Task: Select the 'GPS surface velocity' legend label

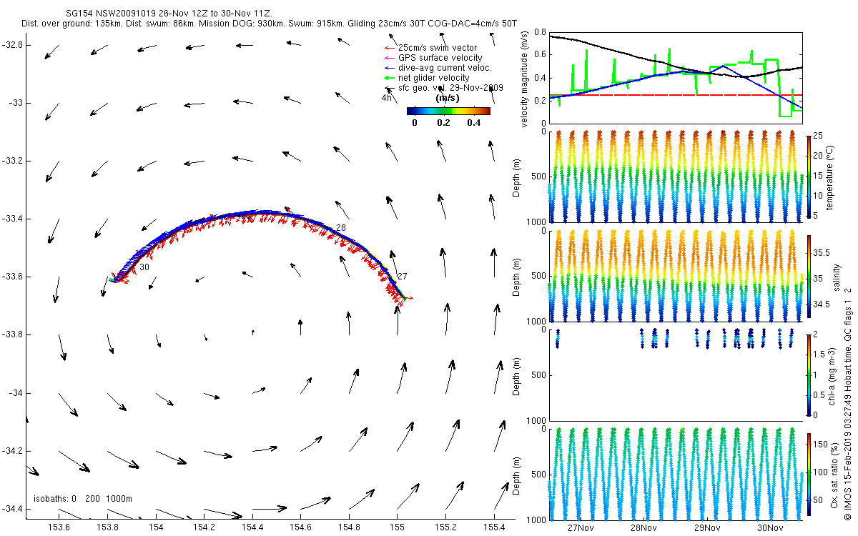Action: click(440, 58)
